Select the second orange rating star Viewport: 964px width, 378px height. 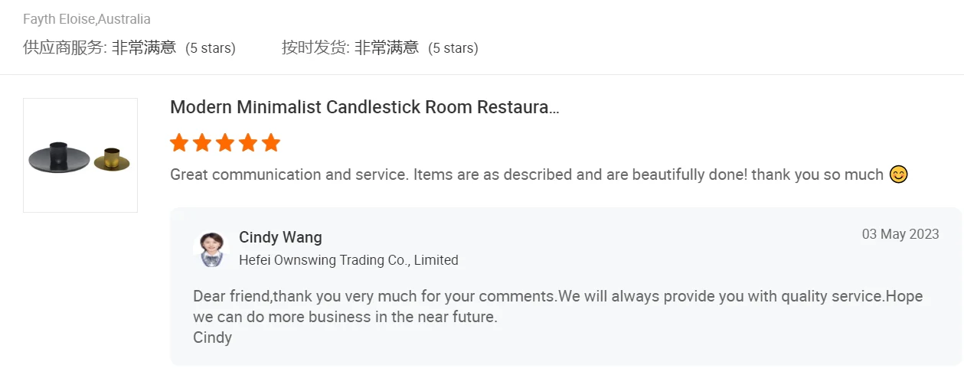pyautogui.click(x=202, y=143)
